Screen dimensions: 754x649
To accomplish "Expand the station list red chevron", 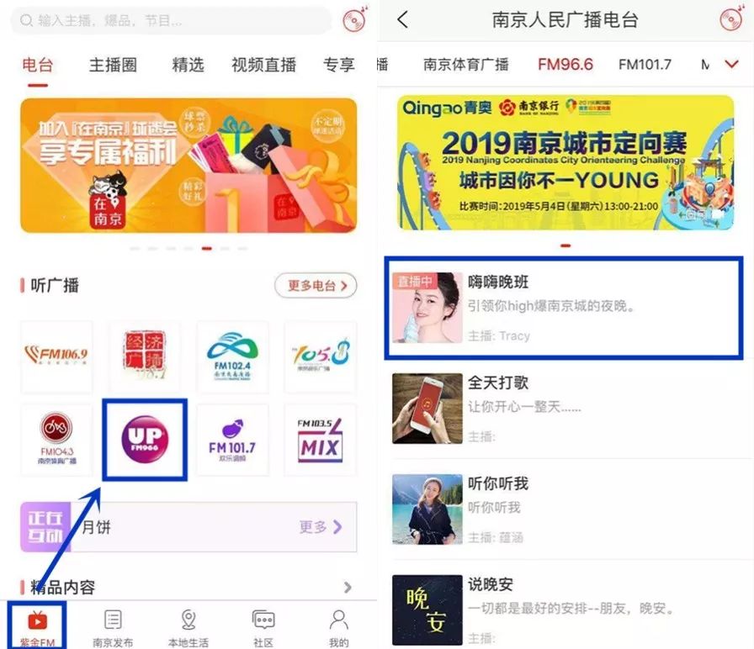I will 731,64.
